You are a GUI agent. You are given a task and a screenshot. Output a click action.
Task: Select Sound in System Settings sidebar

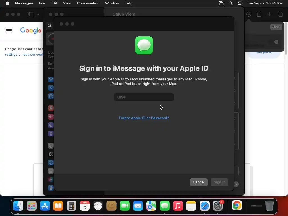pyautogui.click(x=51, y=117)
